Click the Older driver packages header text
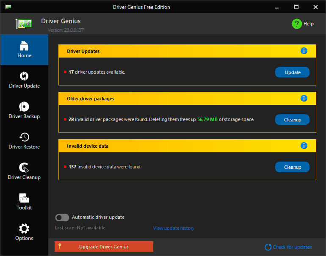The image size is (326, 256). pyautogui.click(x=91, y=99)
